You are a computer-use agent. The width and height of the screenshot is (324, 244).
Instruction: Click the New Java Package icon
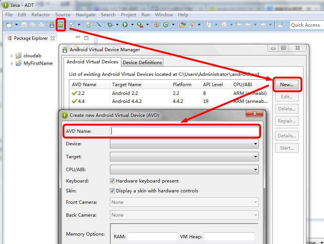point(157,25)
